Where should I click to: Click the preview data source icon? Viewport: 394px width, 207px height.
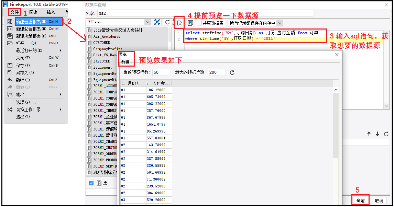coord(179,23)
